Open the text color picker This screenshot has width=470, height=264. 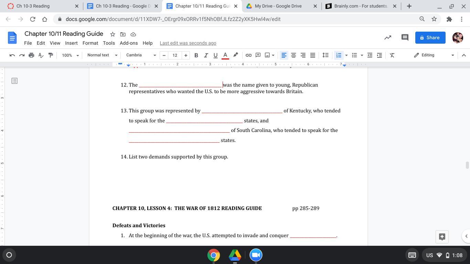coord(225,55)
